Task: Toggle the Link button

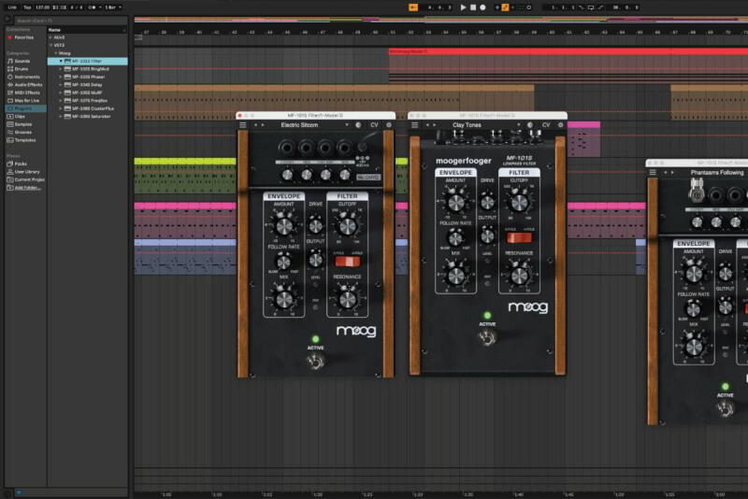Action: pyautogui.click(x=12, y=7)
